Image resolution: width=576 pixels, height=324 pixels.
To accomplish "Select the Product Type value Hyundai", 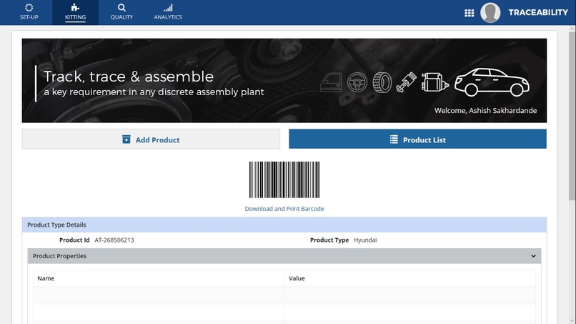I will (x=365, y=240).
